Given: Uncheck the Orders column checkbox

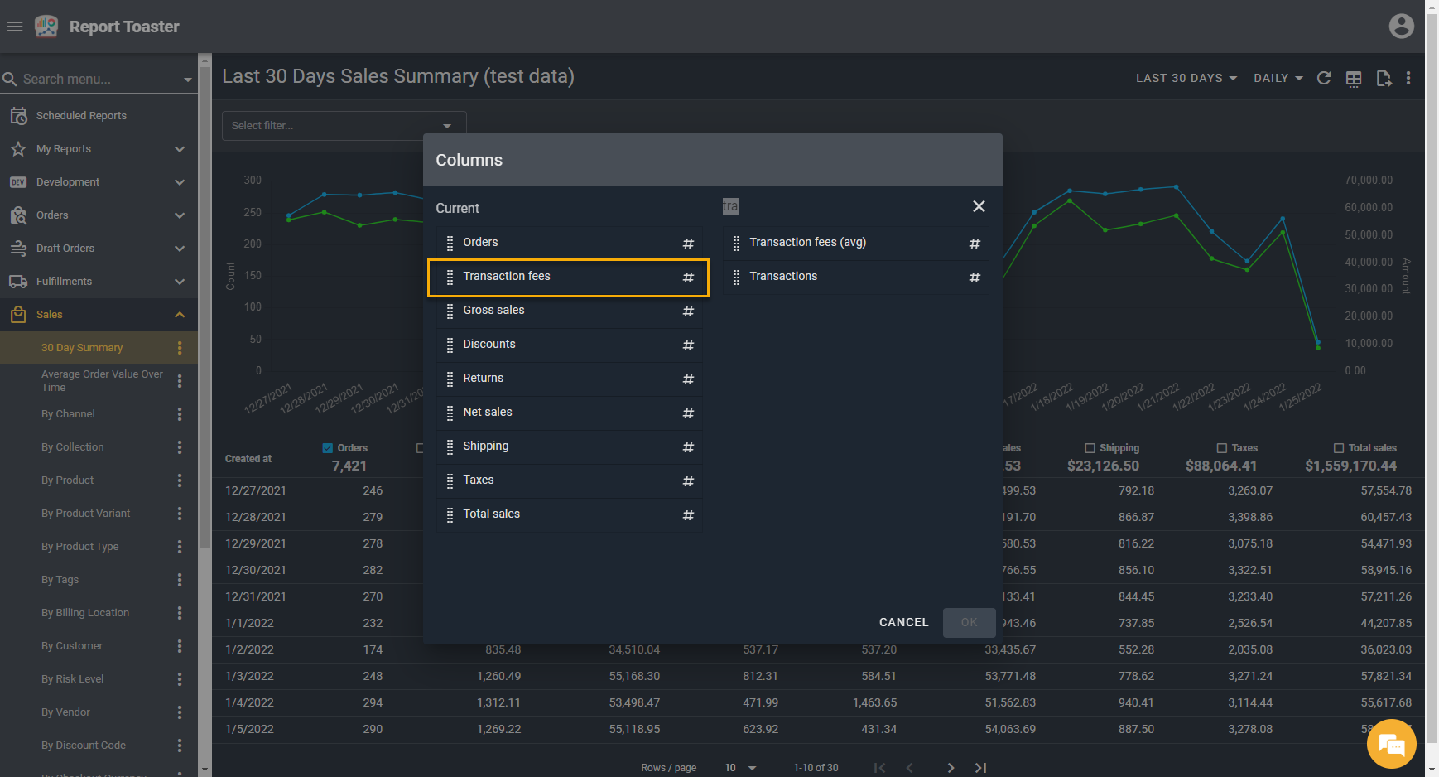Looking at the screenshot, I should pyautogui.click(x=328, y=448).
